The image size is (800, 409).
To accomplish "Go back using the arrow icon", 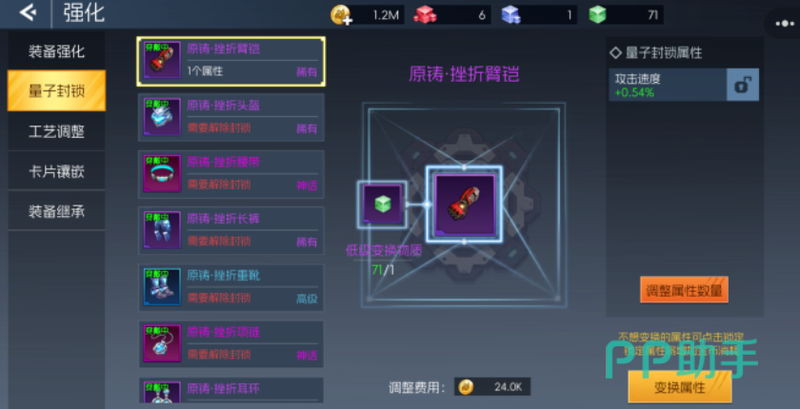I will (28, 12).
